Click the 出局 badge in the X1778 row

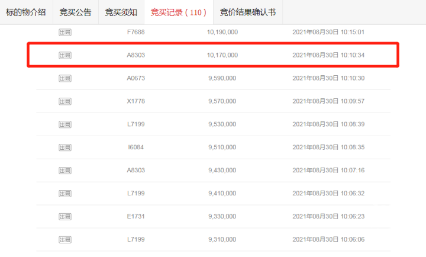(65, 101)
